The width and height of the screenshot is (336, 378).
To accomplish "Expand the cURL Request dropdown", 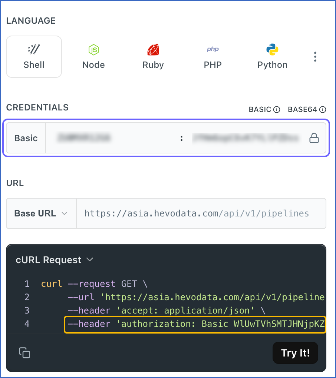I will click(x=54, y=260).
